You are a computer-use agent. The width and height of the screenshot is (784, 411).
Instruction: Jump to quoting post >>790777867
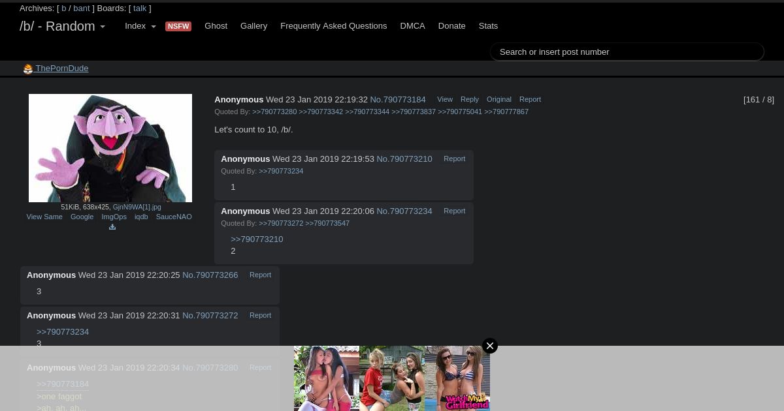pyautogui.click(x=506, y=112)
